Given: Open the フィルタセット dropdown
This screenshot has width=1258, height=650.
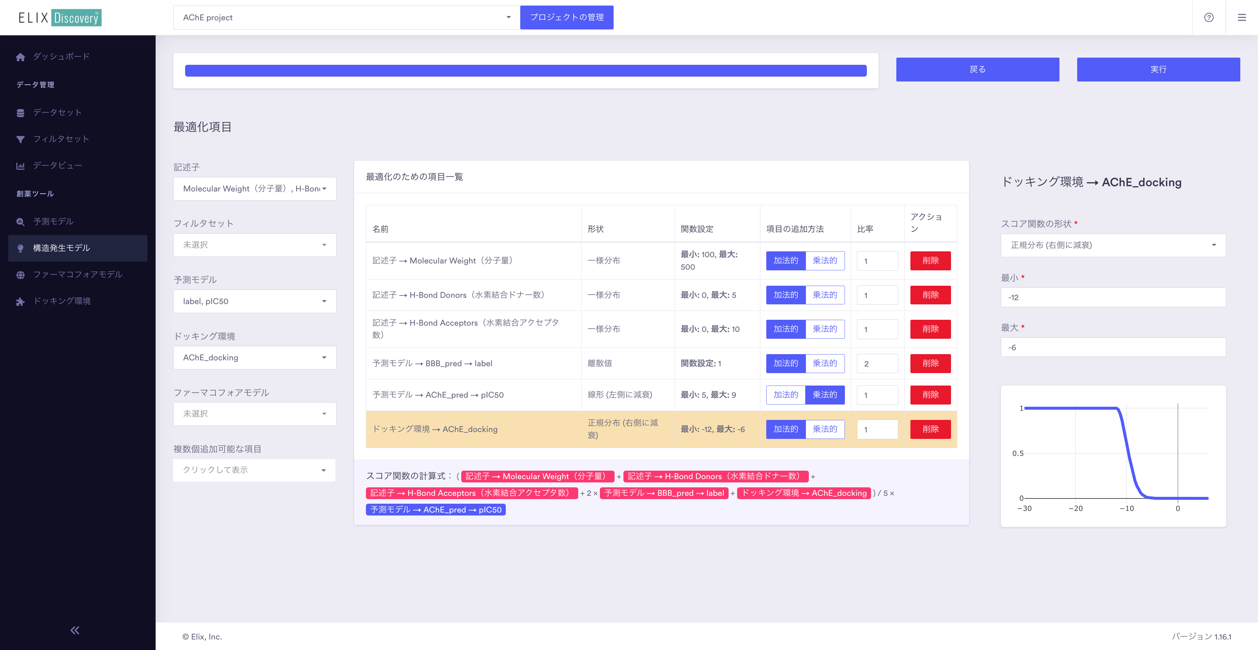Looking at the screenshot, I should click(255, 245).
